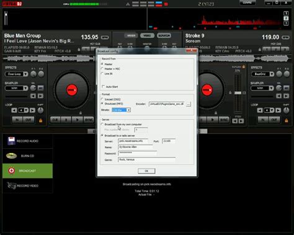Screen dimensions: 294x235
Task: Click right deck sampler volume knob
Action: pyautogui.click(x=278, y=88)
